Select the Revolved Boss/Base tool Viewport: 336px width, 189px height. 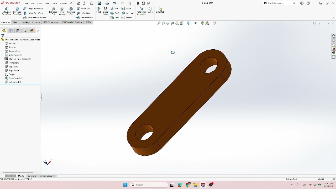tap(17, 11)
